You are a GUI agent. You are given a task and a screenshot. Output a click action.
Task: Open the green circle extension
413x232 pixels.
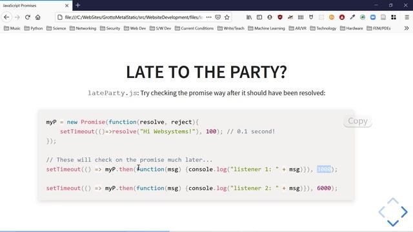click(363, 17)
